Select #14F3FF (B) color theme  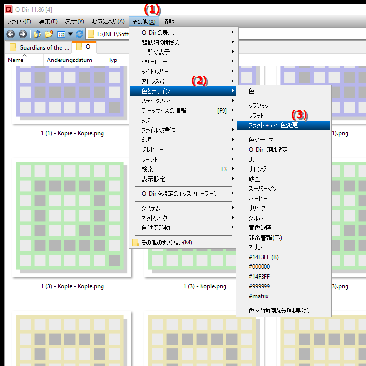(x=284, y=257)
